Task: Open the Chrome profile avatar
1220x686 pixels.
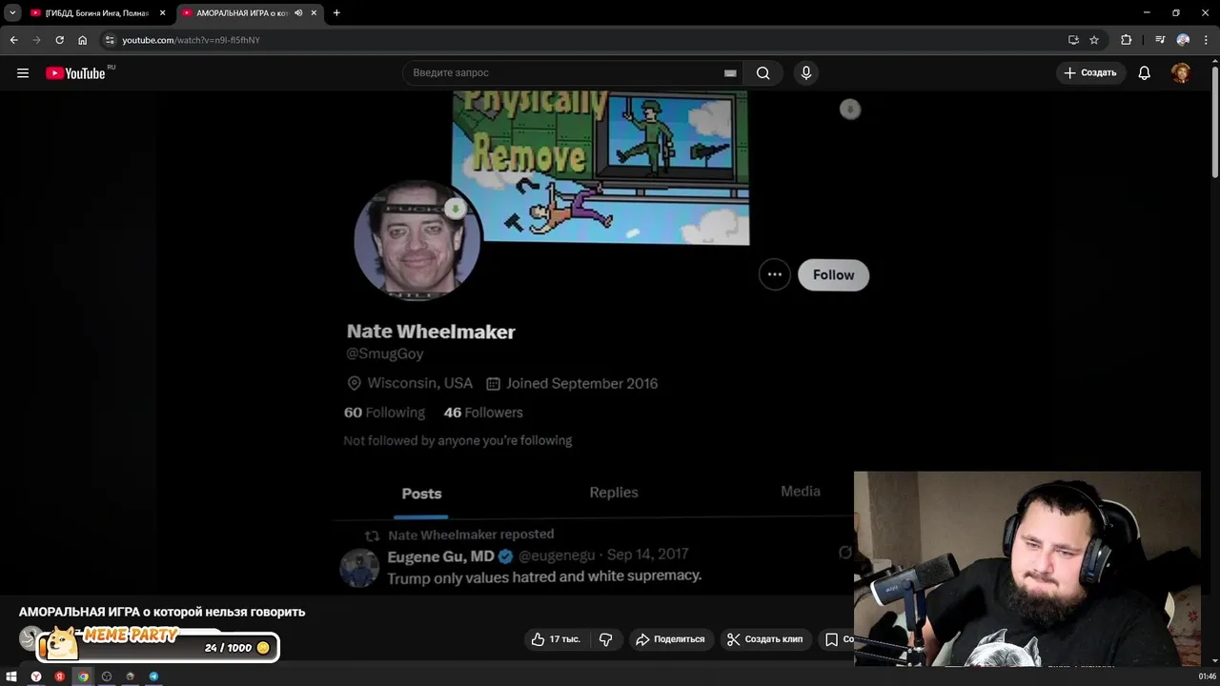Action: coord(1183,40)
